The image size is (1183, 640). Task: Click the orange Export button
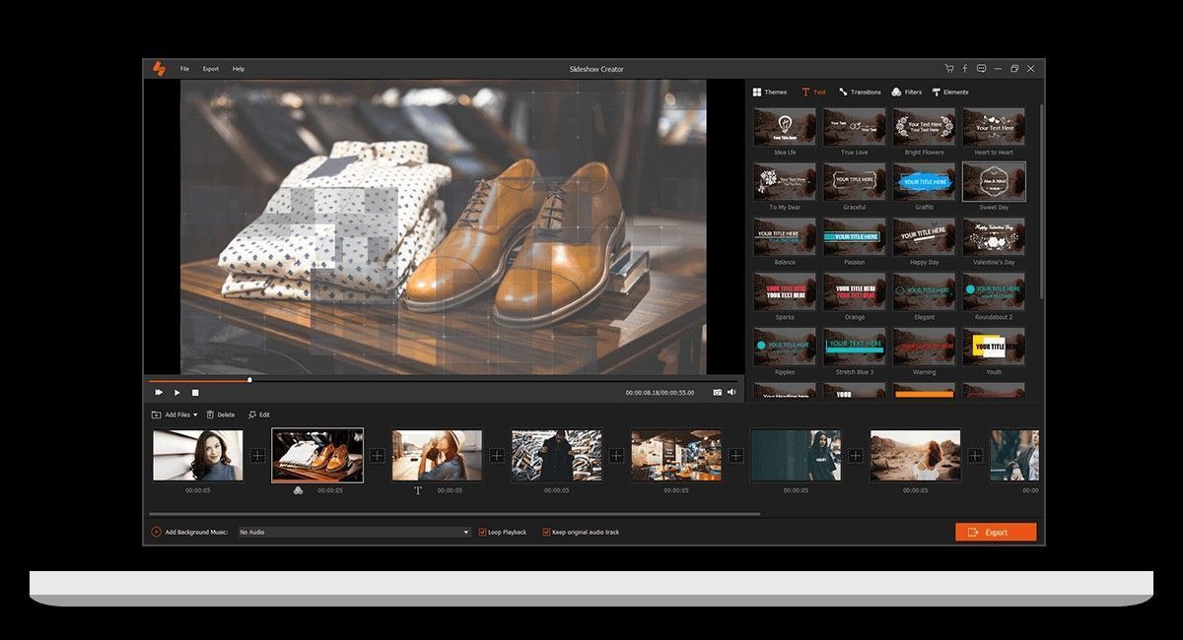click(996, 532)
